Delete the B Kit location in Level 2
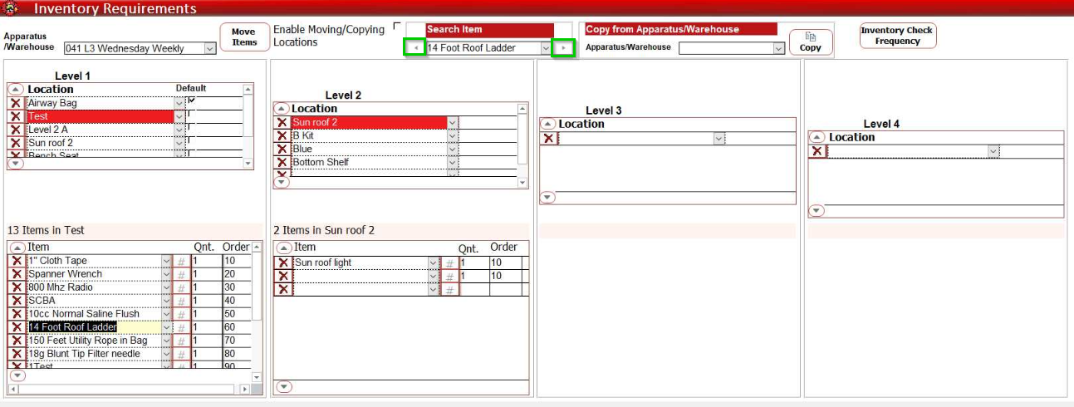This screenshot has height=407, width=1074. coord(282,135)
